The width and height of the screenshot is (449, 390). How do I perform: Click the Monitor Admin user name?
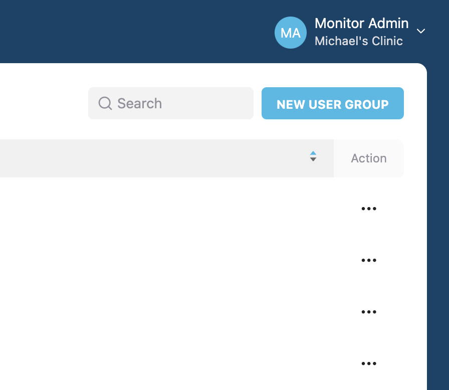point(361,23)
